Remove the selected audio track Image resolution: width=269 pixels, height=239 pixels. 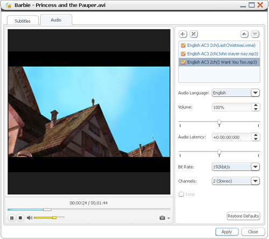coord(194,34)
